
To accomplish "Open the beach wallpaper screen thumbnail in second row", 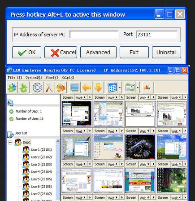I will click(108, 147).
